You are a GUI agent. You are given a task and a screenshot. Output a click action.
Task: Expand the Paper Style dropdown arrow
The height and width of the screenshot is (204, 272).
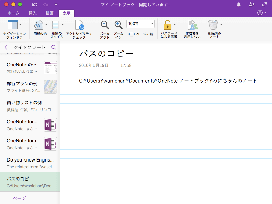coord(63,24)
